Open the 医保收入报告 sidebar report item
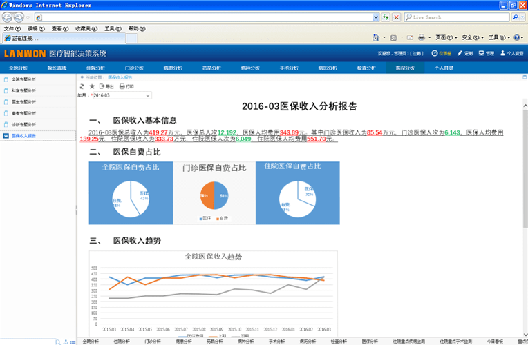The height and width of the screenshot is (345, 528). coord(38,136)
